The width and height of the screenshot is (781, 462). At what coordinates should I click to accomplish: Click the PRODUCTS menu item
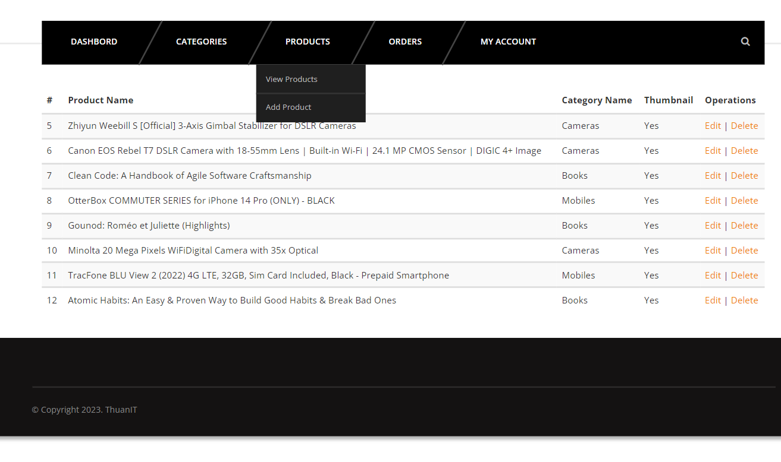click(x=308, y=42)
